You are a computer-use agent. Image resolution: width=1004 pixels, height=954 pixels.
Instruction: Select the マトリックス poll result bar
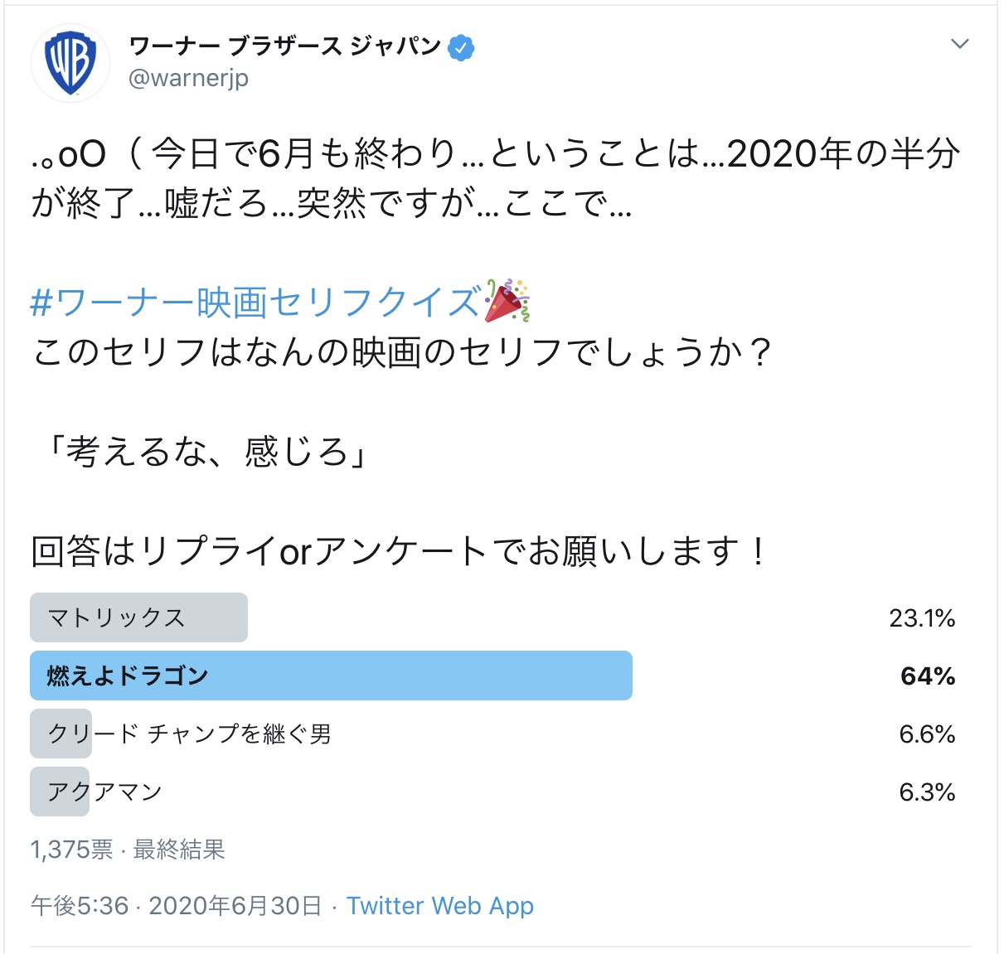[x=138, y=617]
